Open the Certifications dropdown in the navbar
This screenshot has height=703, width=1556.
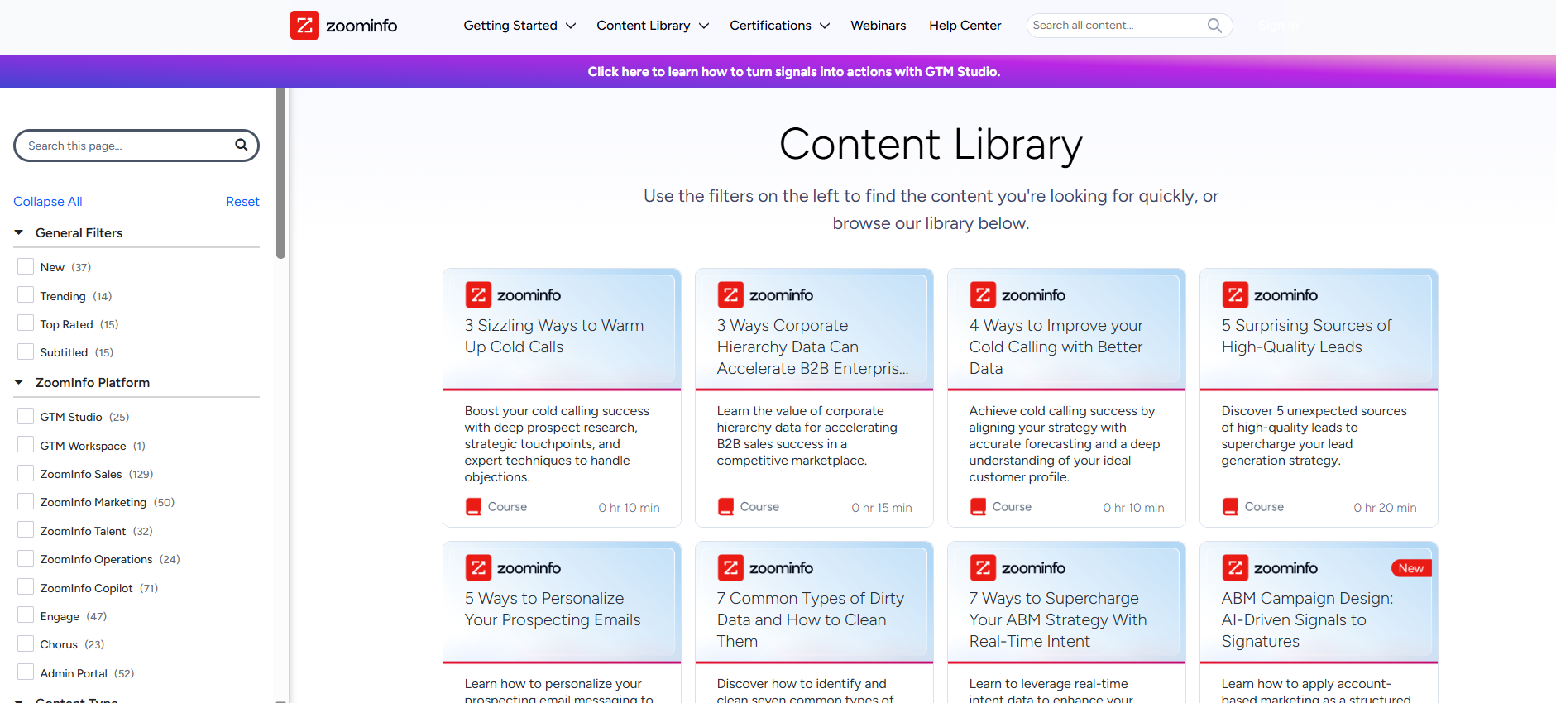click(779, 26)
